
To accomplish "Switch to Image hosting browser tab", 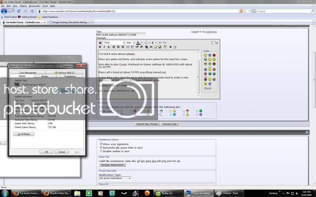I will pos(71,22).
